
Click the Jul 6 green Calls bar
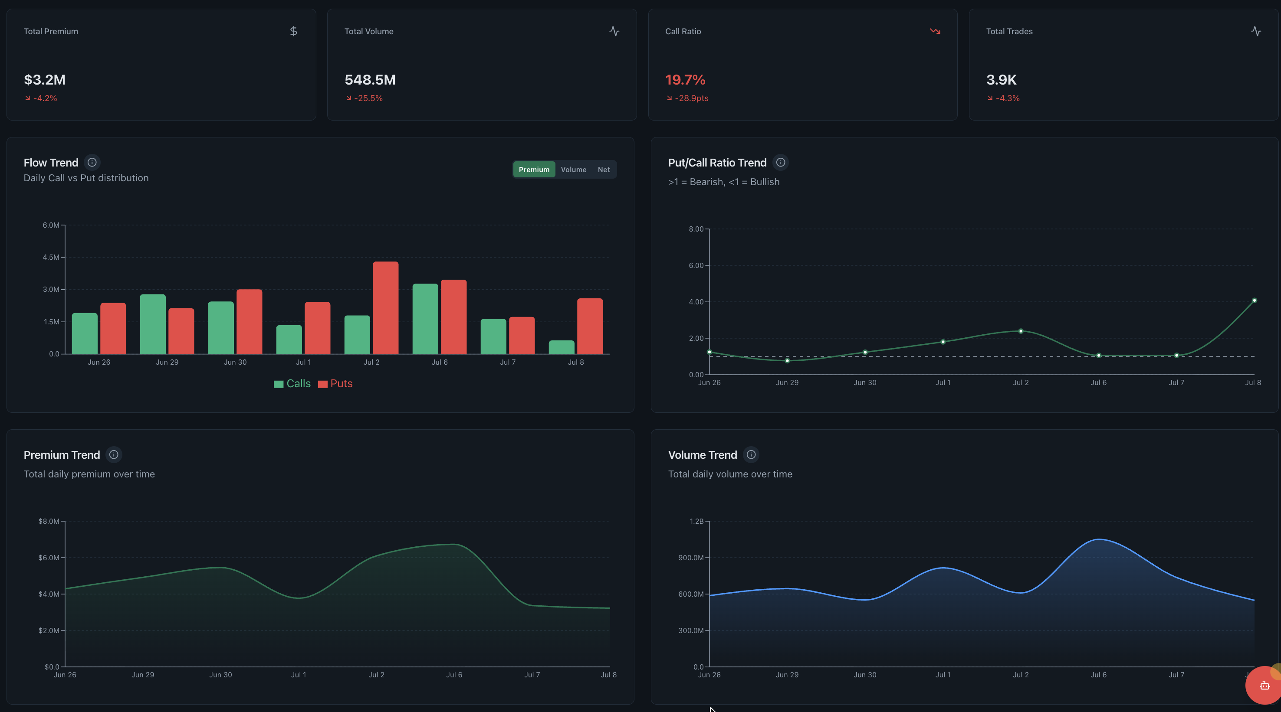pos(425,319)
